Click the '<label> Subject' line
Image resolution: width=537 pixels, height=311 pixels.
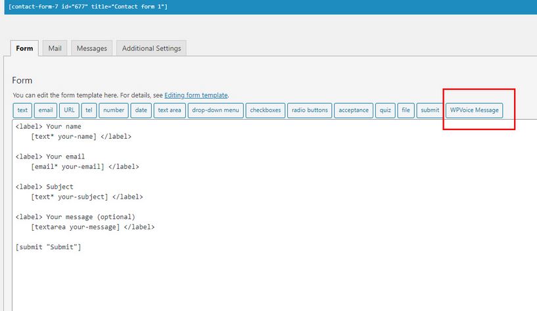point(45,187)
